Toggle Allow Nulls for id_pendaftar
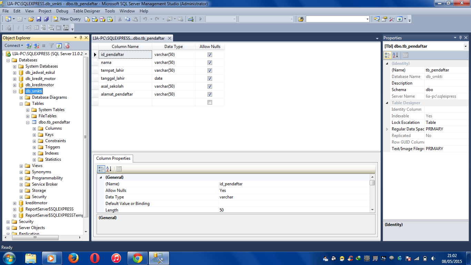The image size is (471, 265). 210,55
